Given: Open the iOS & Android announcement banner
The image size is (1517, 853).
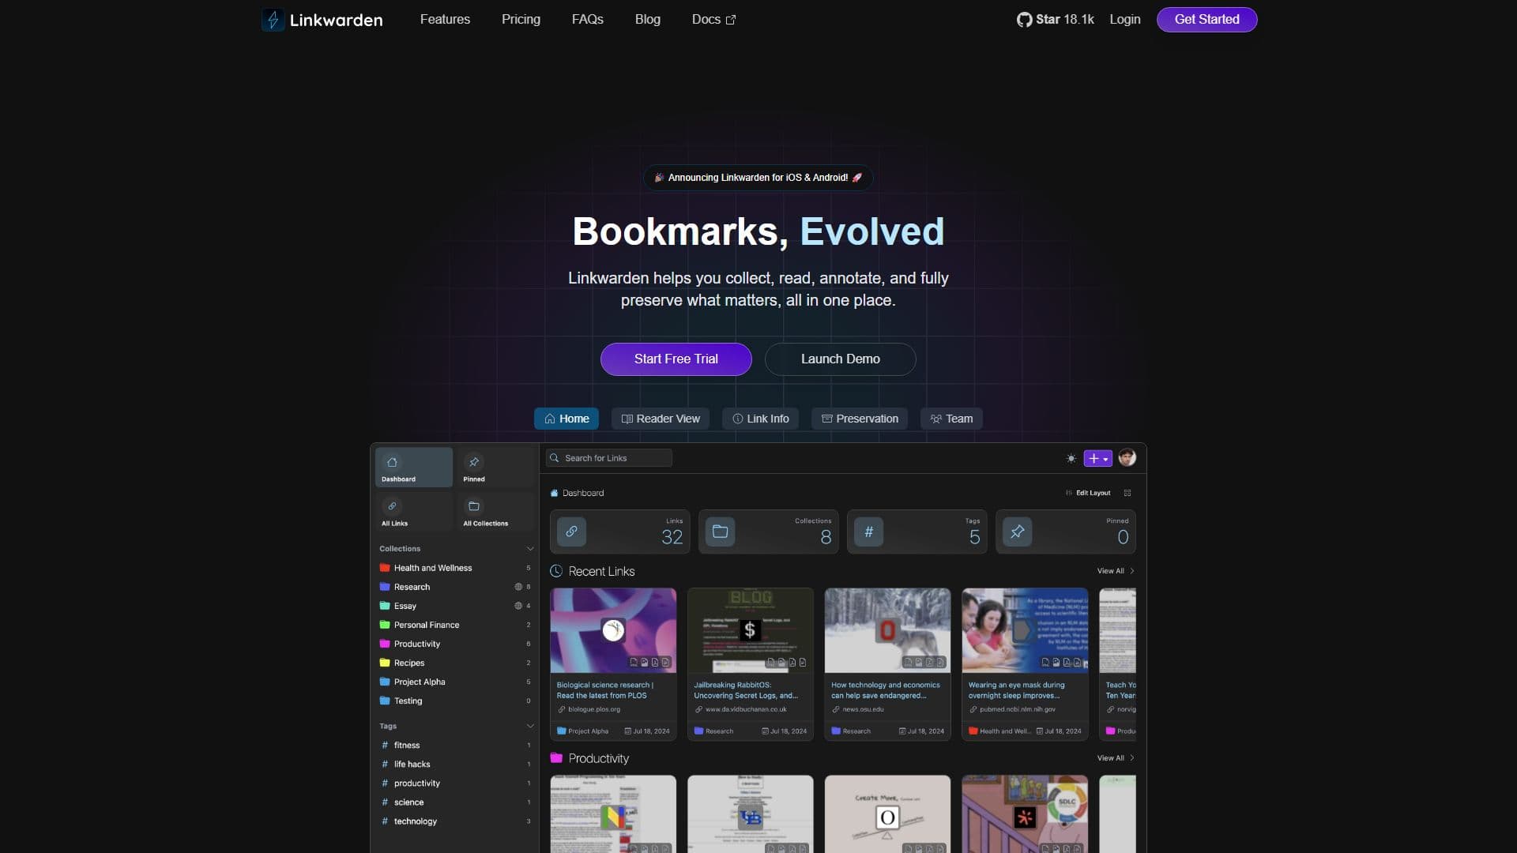Looking at the screenshot, I should pos(758,178).
